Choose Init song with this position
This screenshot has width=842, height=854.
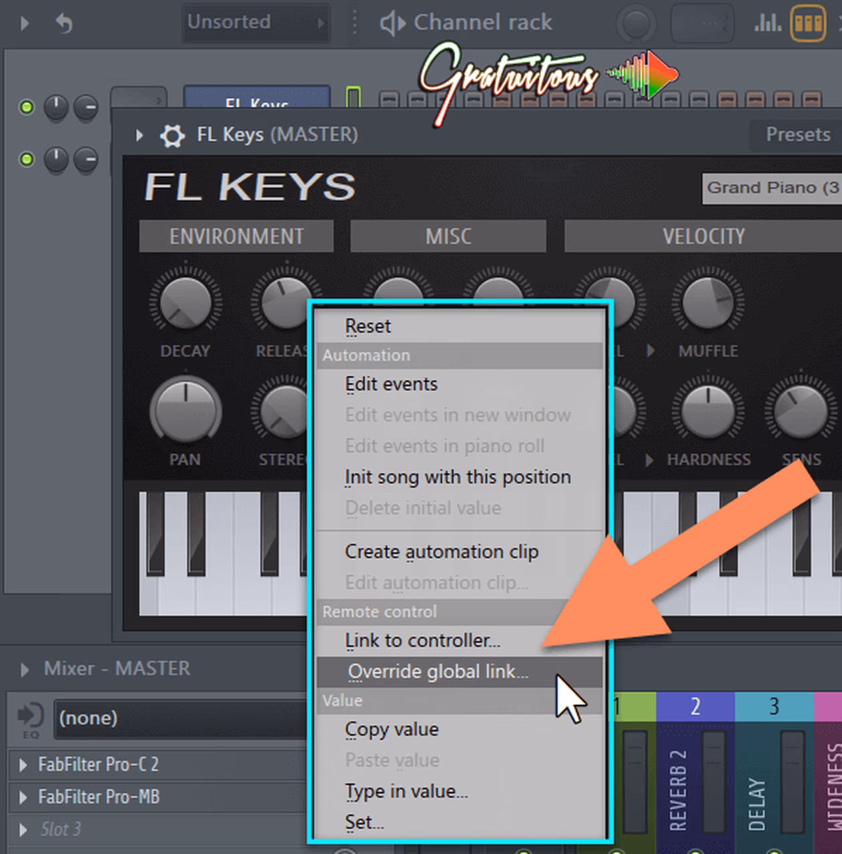tap(459, 477)
